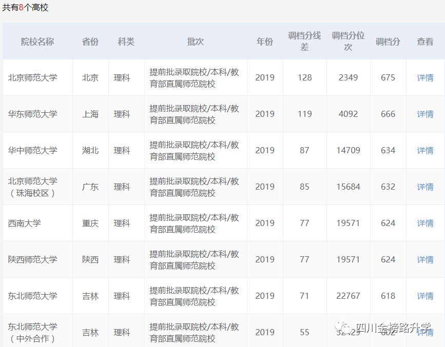Select the 陕西师范大学 school name
The image size is (445, 347).
[33, 259]
